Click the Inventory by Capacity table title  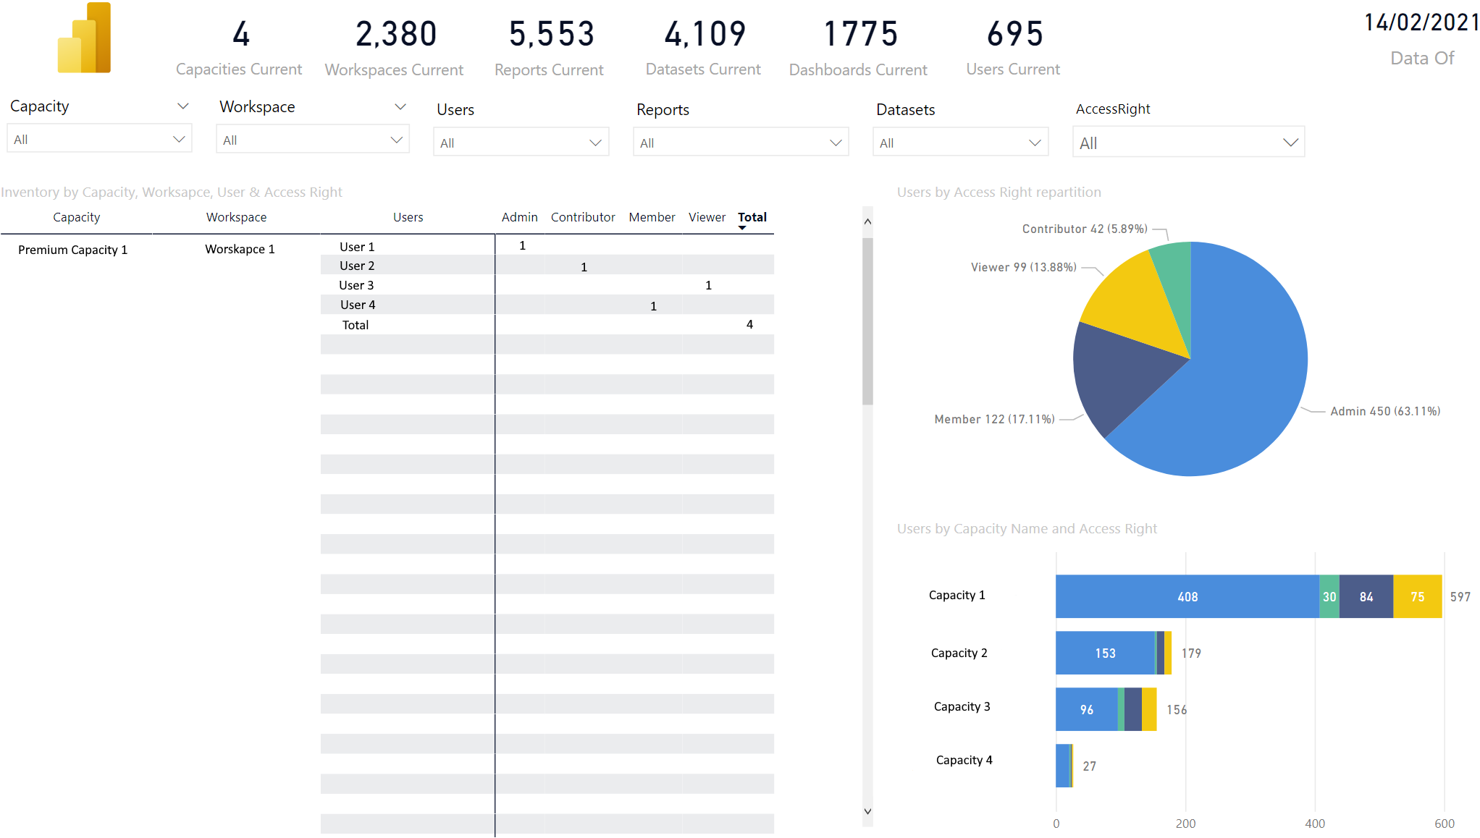pyautogui.click(x=172, y=192)
